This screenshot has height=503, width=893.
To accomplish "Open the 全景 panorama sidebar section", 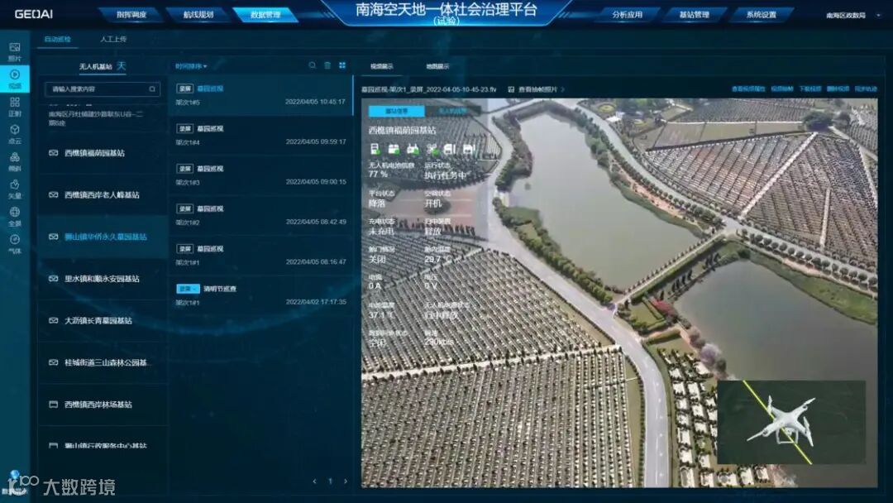I will [x=15, y=216].
